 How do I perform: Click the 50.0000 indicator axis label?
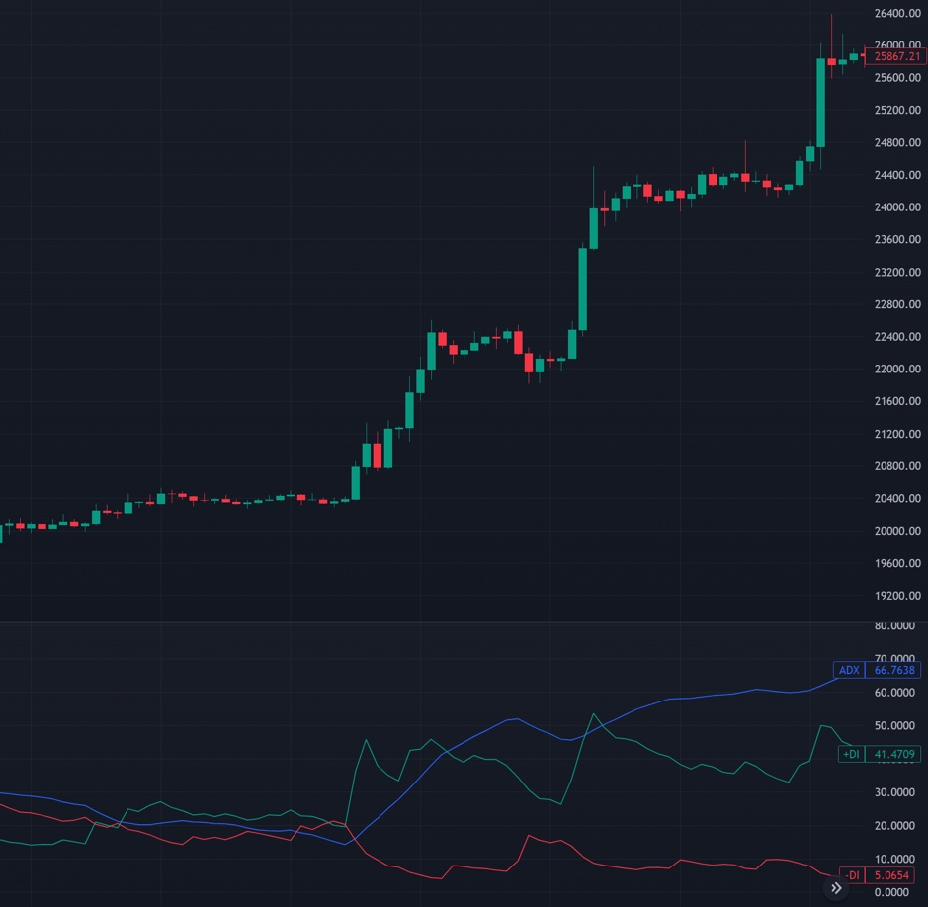[x=894, y=725]
